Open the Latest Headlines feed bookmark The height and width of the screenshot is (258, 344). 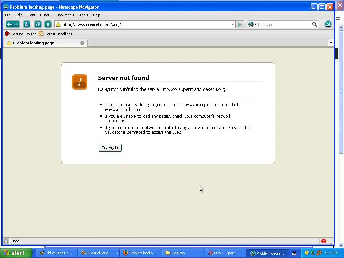click(x=55, y=34)
